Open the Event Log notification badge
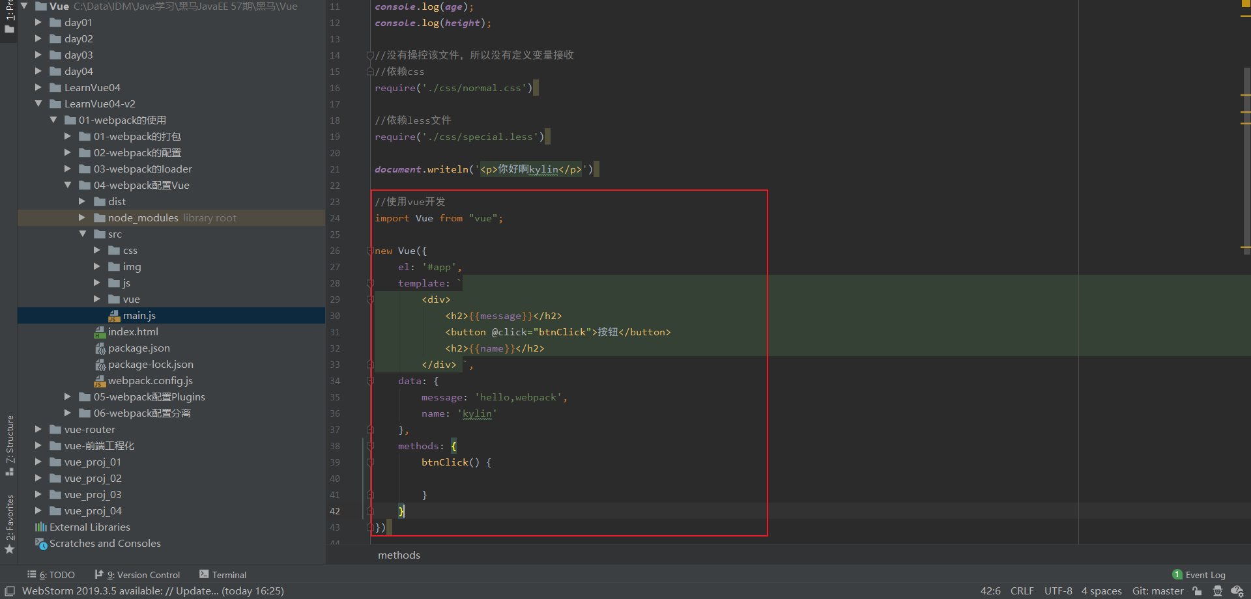1251x599 pixels. [1177, 574]
